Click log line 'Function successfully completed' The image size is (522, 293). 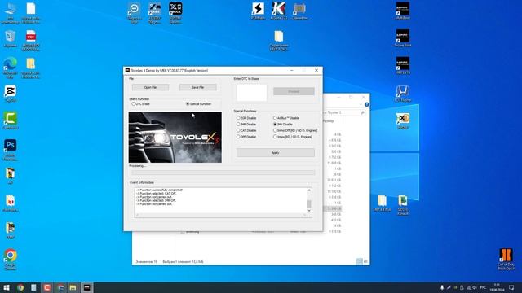pos(161,190)
